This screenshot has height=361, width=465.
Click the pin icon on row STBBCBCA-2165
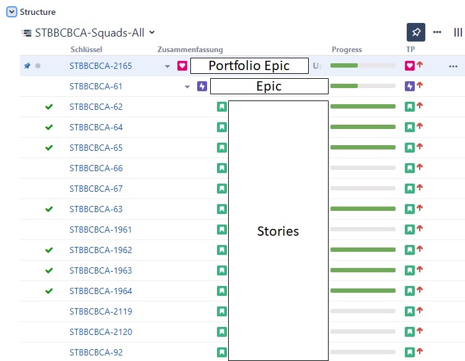[27, 66]
